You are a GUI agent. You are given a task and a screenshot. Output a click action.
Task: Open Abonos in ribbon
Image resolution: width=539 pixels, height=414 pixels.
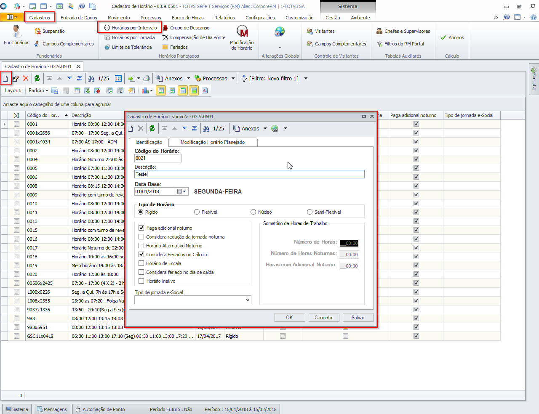pos(452,37)
